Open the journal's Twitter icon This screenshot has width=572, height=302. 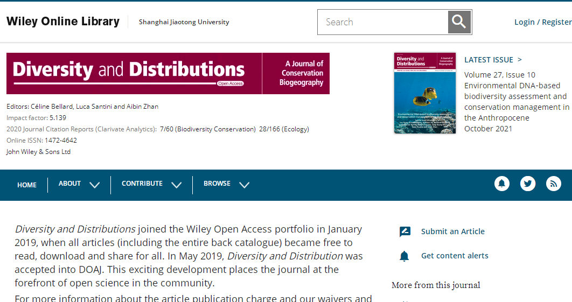coord(528,184)
